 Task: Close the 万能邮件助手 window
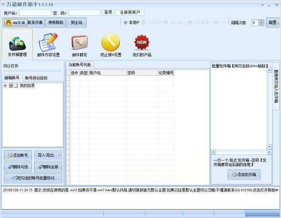(x=277, y=5)
